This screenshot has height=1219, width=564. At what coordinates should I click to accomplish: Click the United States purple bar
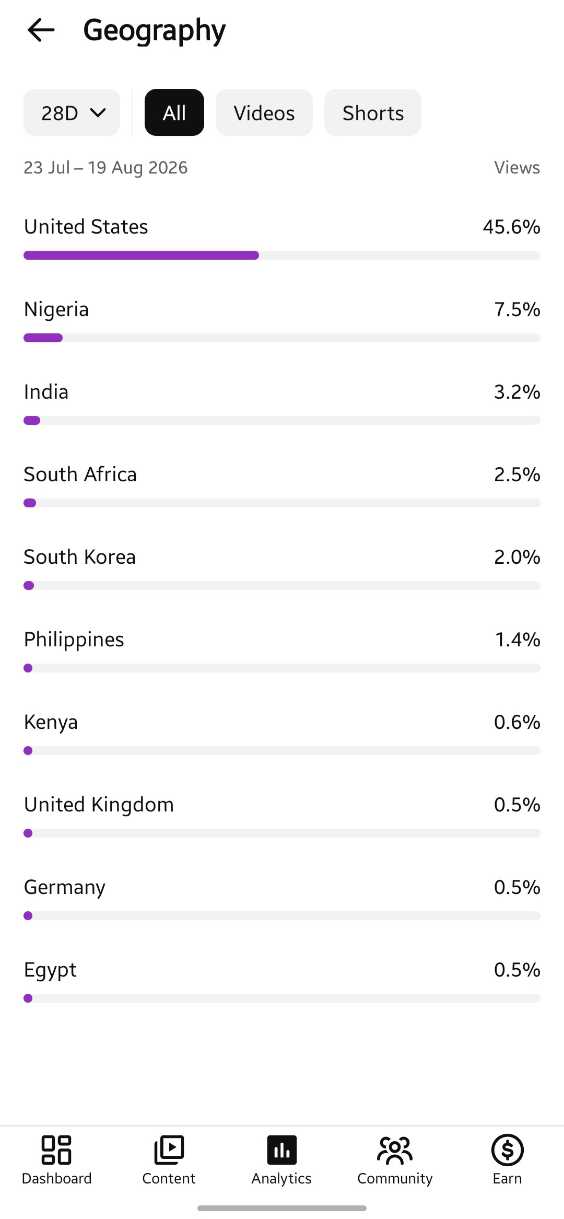point(141,255)
